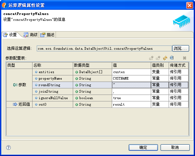Click the gray X delete icon
This screenshot has height=156, width=195.
[x=184, y=58]
